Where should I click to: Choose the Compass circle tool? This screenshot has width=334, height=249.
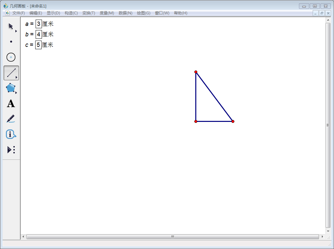[x=11, y=57]
